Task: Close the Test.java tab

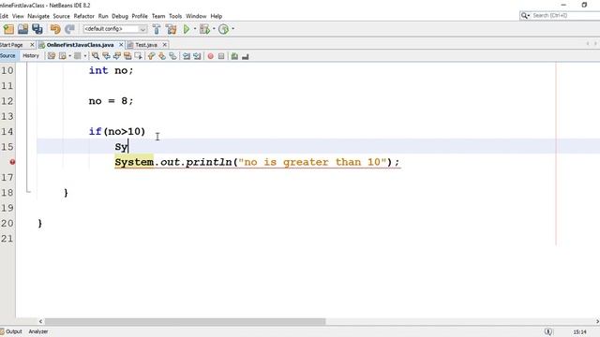Action: (165, 45)
